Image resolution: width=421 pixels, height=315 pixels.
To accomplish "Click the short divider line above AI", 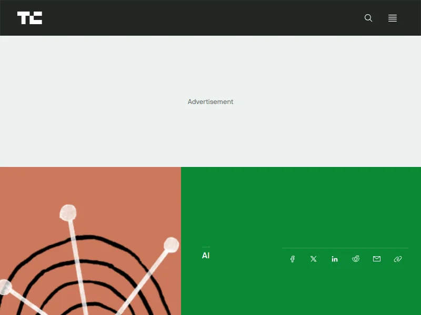I will 206,247.
